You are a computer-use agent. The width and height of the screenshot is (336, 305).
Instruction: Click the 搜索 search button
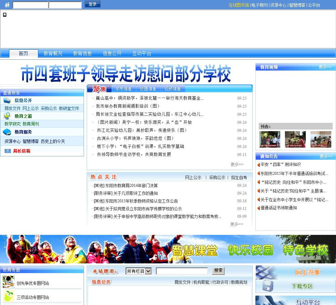[218, 271]
